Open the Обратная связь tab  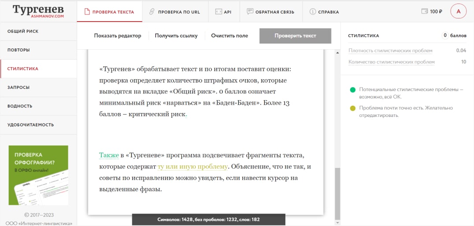pos(271,12)
